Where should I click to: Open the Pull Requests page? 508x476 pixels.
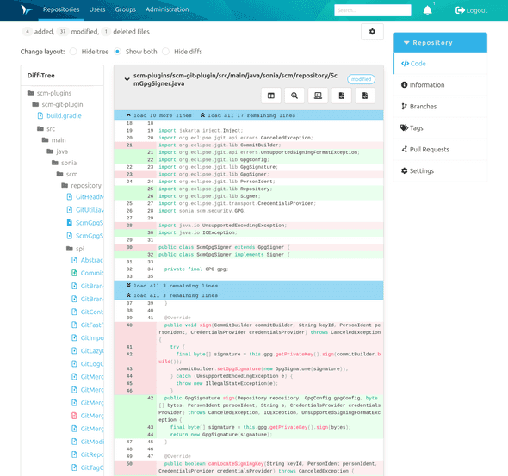440,149
